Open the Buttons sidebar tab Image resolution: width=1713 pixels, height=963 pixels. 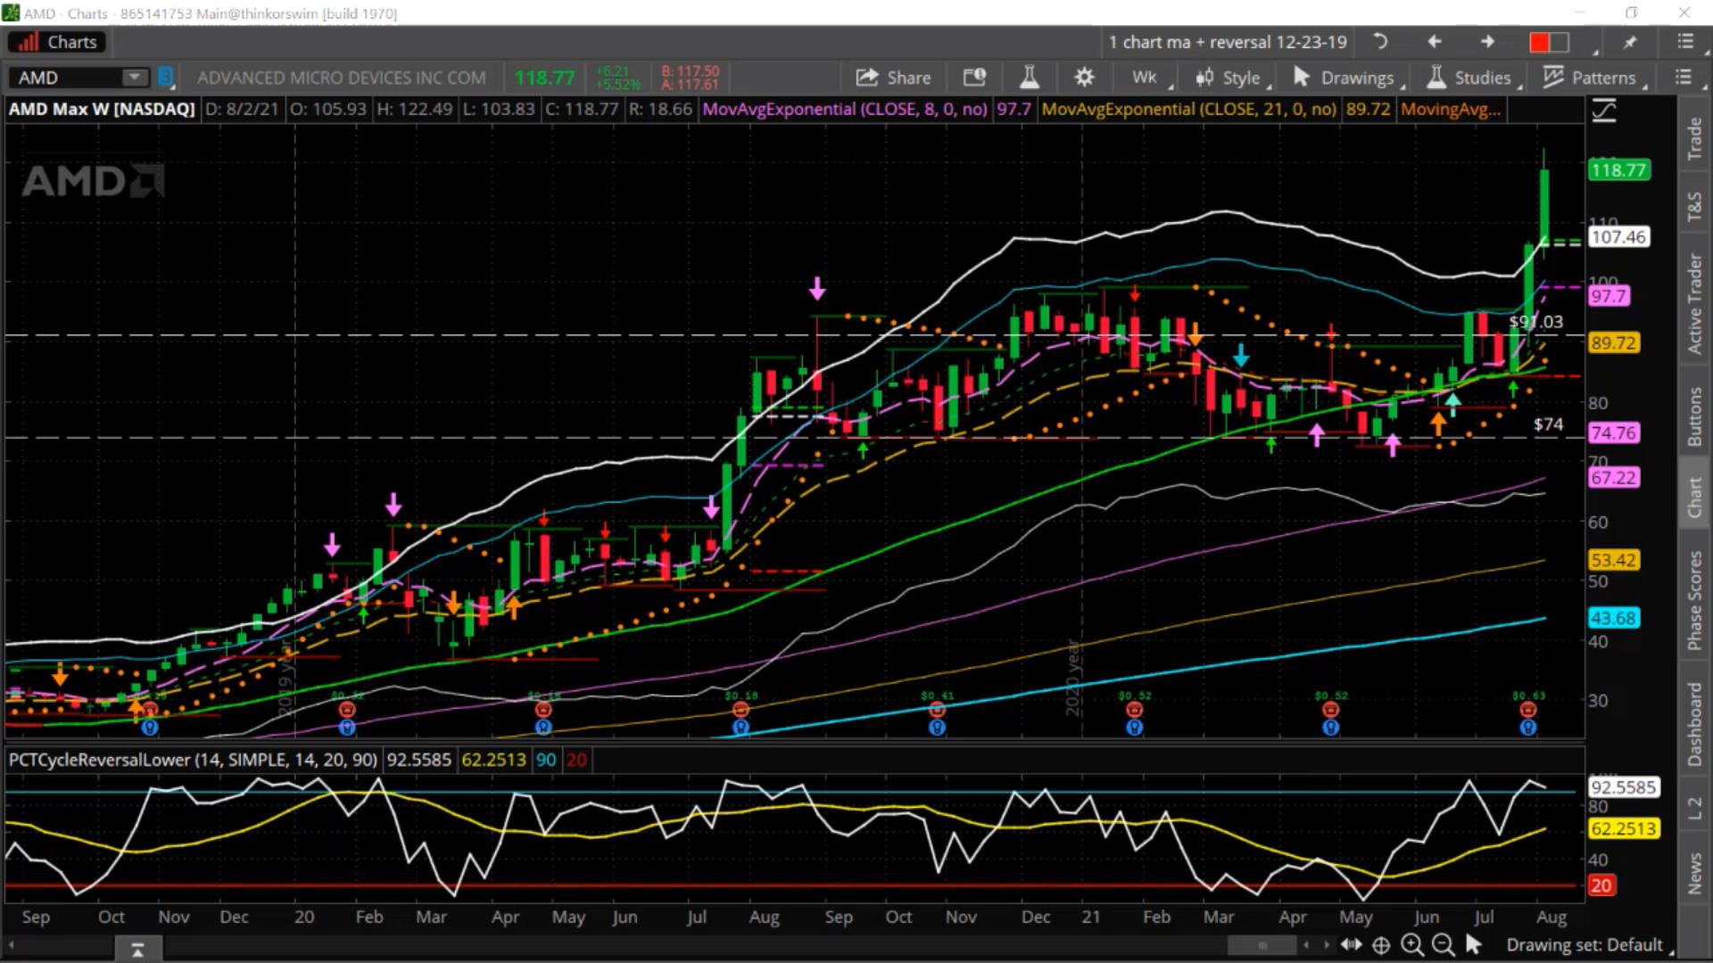tap(1694, 416)
